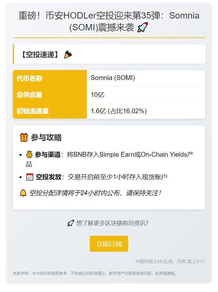This screenshot has width=218, height=292.
Task: Click the rocket icon before 想了解更多
Action: tap(71, 223)
